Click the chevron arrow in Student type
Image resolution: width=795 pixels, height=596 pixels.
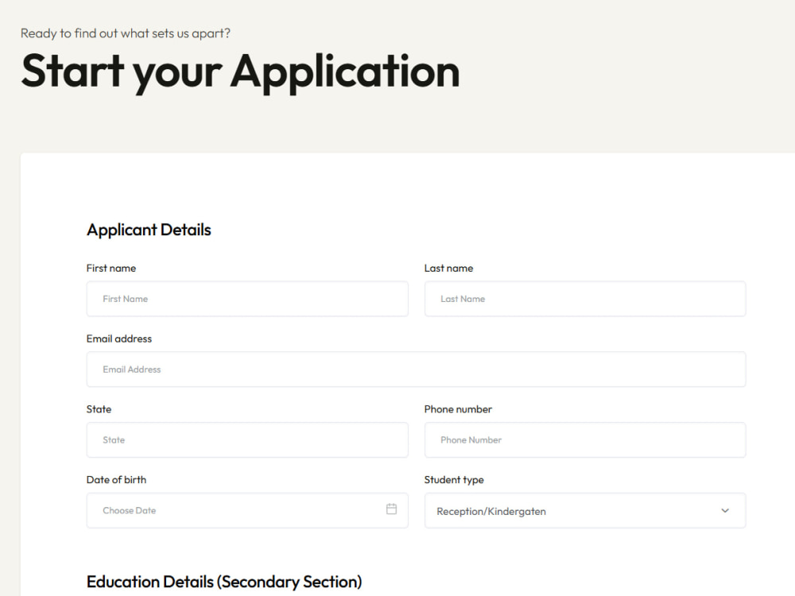pyautogui.click(x=725, y=511)
